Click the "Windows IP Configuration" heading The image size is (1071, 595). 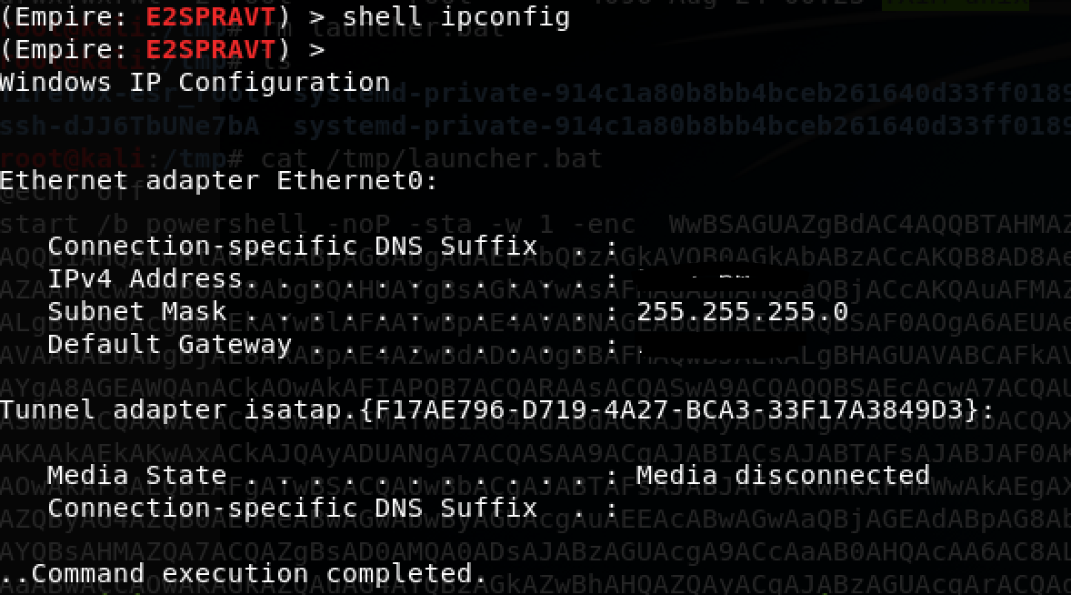tap(195, 82)
